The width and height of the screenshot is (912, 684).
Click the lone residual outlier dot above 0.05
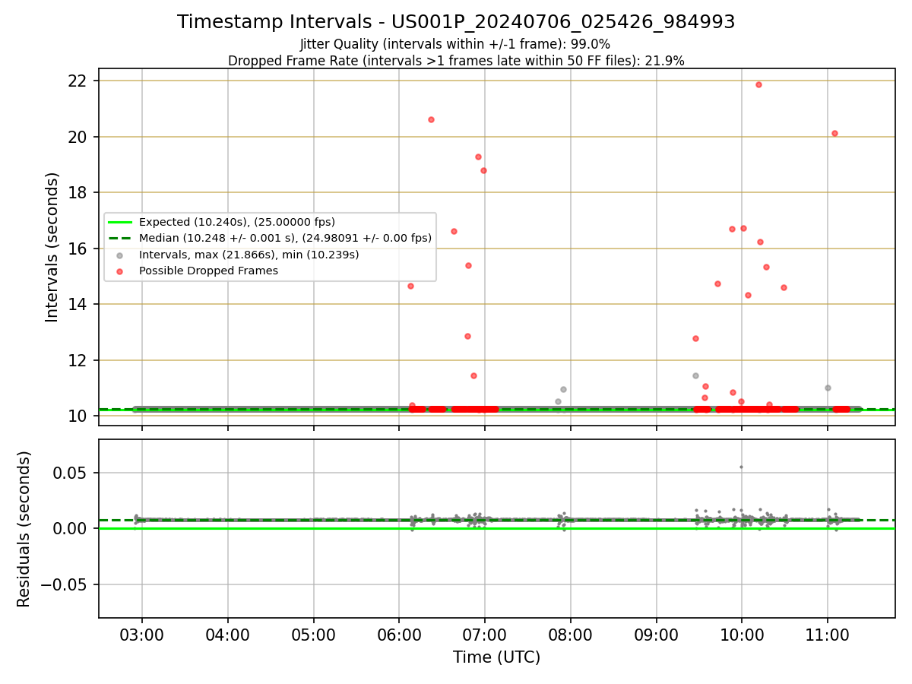coord(741,467)
